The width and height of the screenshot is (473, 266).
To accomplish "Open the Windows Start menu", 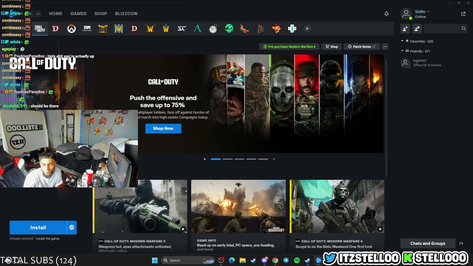I will [155, 260].
